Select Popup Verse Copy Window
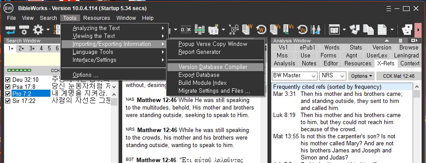Image resolution: width=426 pixels, height=163 pixels. [215, 44]
